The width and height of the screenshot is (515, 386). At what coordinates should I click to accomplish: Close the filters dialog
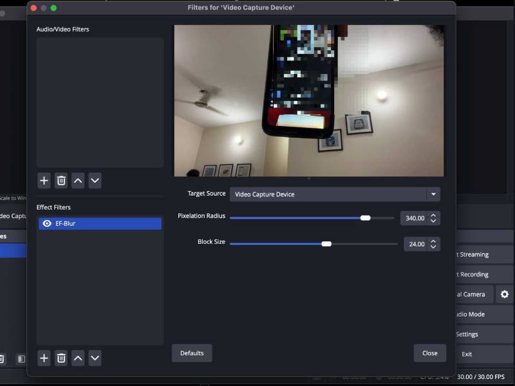(429, 353)
